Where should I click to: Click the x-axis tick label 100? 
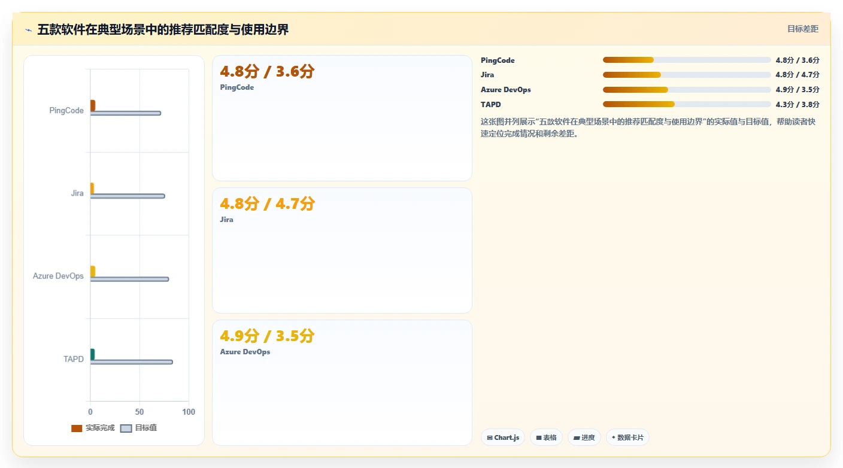pyautogui.click(x=189, y=412)
